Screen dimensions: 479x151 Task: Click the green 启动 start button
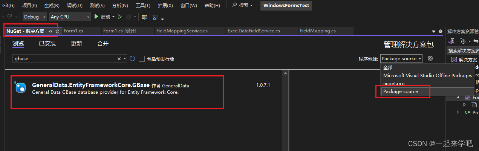point(102,17)
